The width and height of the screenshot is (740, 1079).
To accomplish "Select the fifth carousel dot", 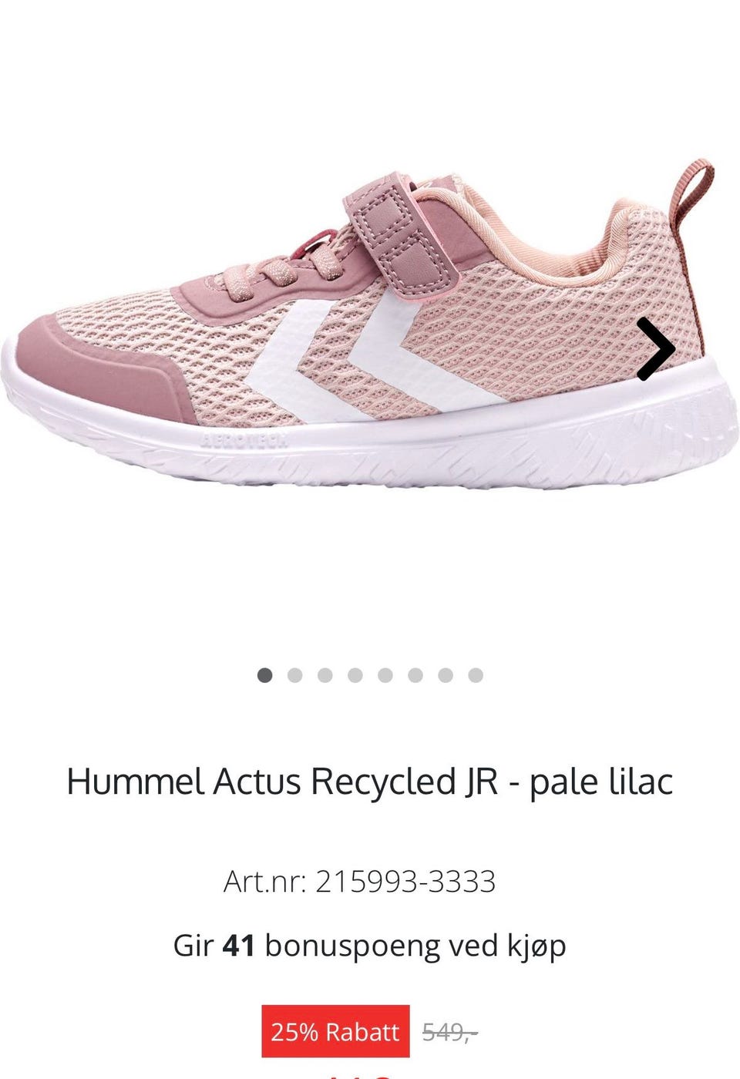I will point(385,675).
